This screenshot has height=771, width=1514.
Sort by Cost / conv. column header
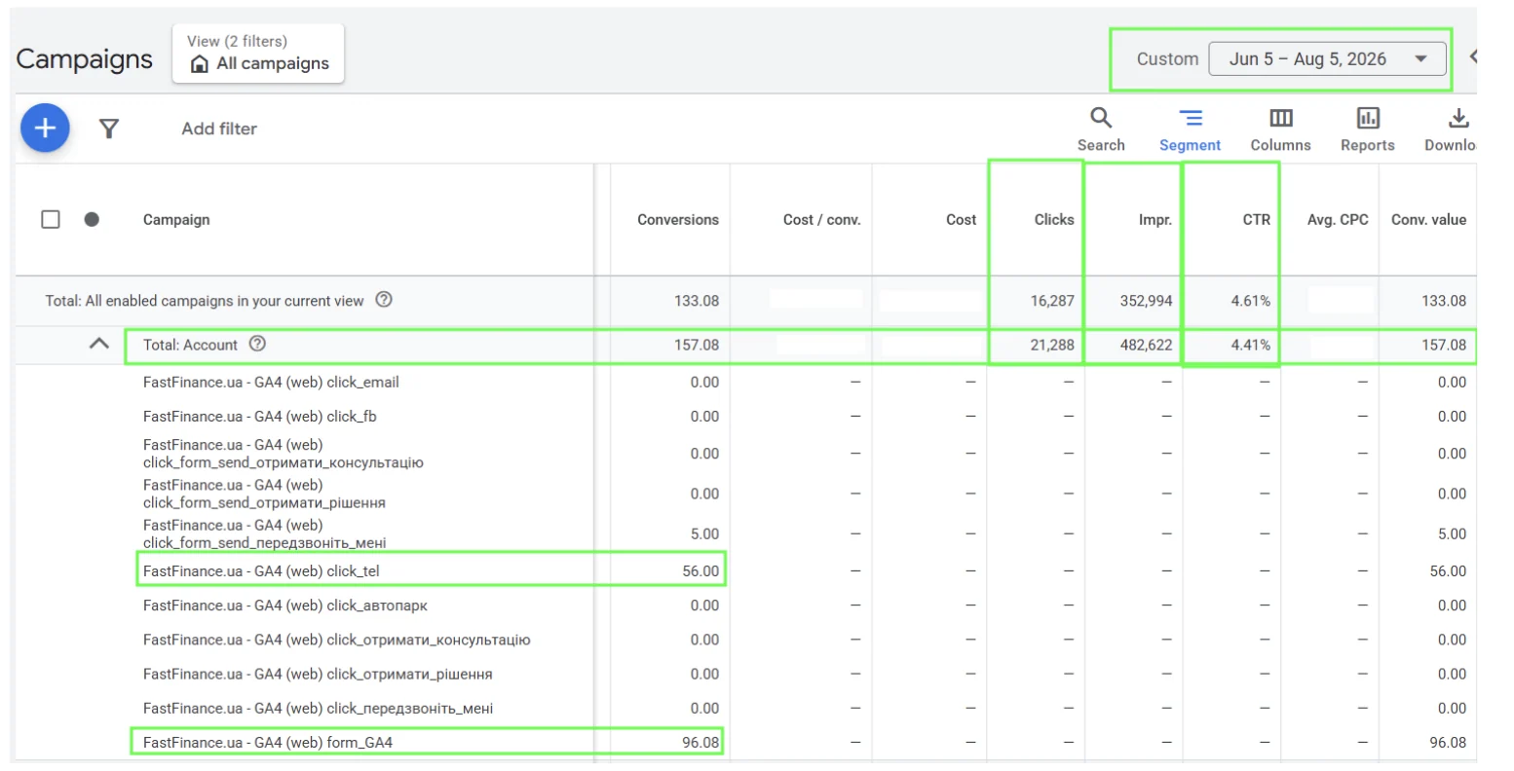[x=821, y=220]
